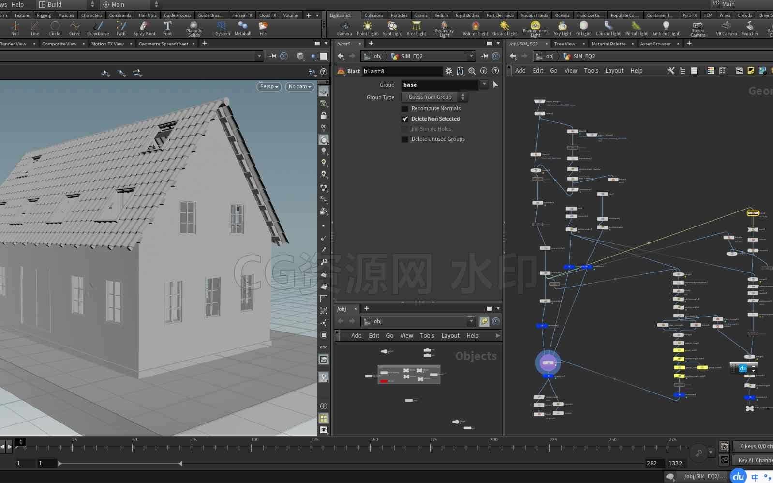Expand the SIM_EQ2 path dropdown in parameter pane
This screenshot has height=483, width=773.
click(471, 56)
